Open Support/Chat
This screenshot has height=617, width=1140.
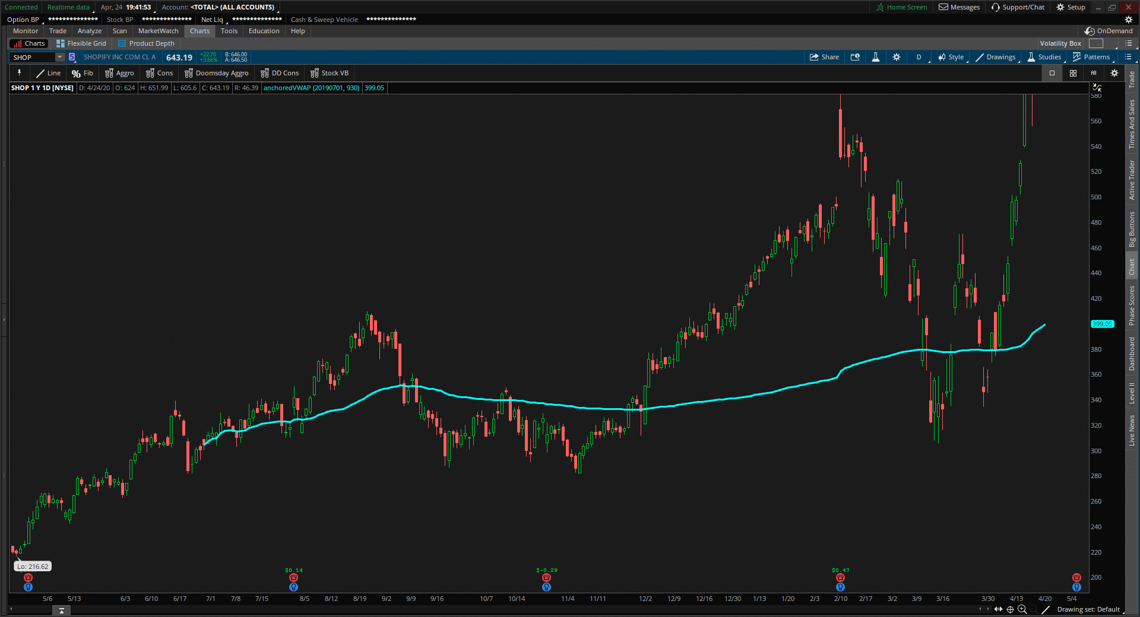click(1018, 7)
